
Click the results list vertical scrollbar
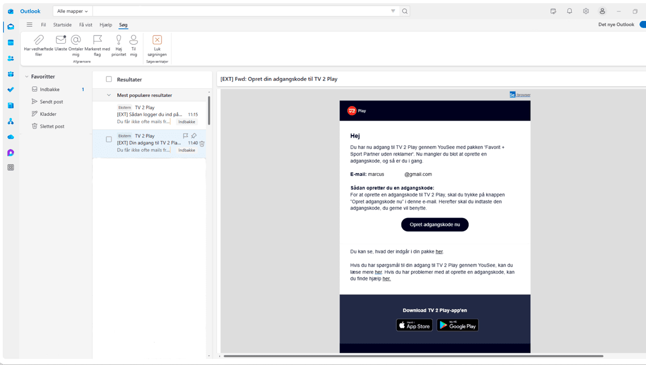[x=209, y=110]
